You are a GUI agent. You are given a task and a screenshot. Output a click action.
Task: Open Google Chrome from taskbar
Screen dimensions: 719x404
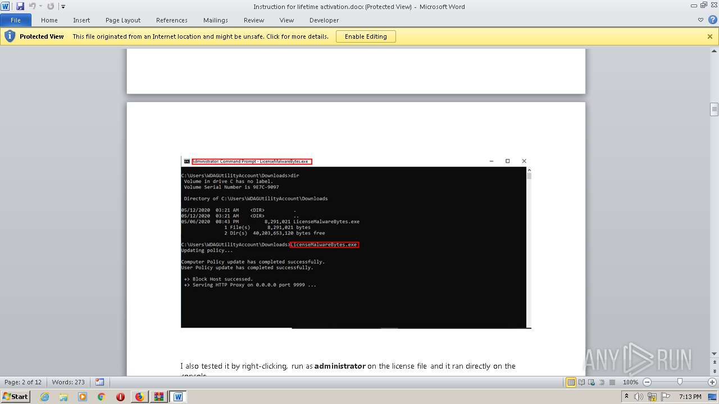pyautogui.click(x=101, y=397)
